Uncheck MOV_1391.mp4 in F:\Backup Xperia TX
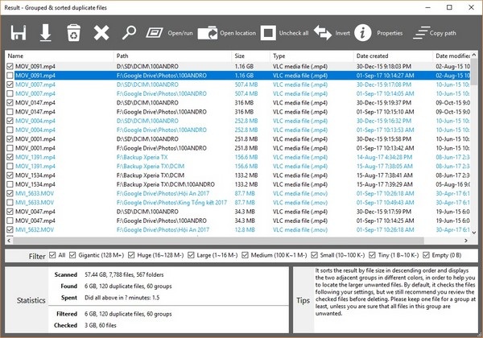The image size is (483, 338). point(10,157)
